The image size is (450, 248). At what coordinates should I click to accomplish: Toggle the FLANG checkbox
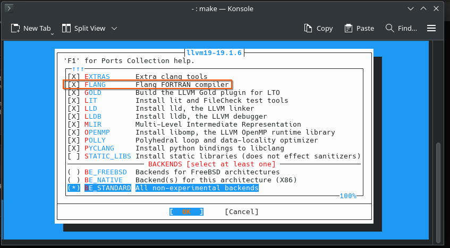click(73, 85)
